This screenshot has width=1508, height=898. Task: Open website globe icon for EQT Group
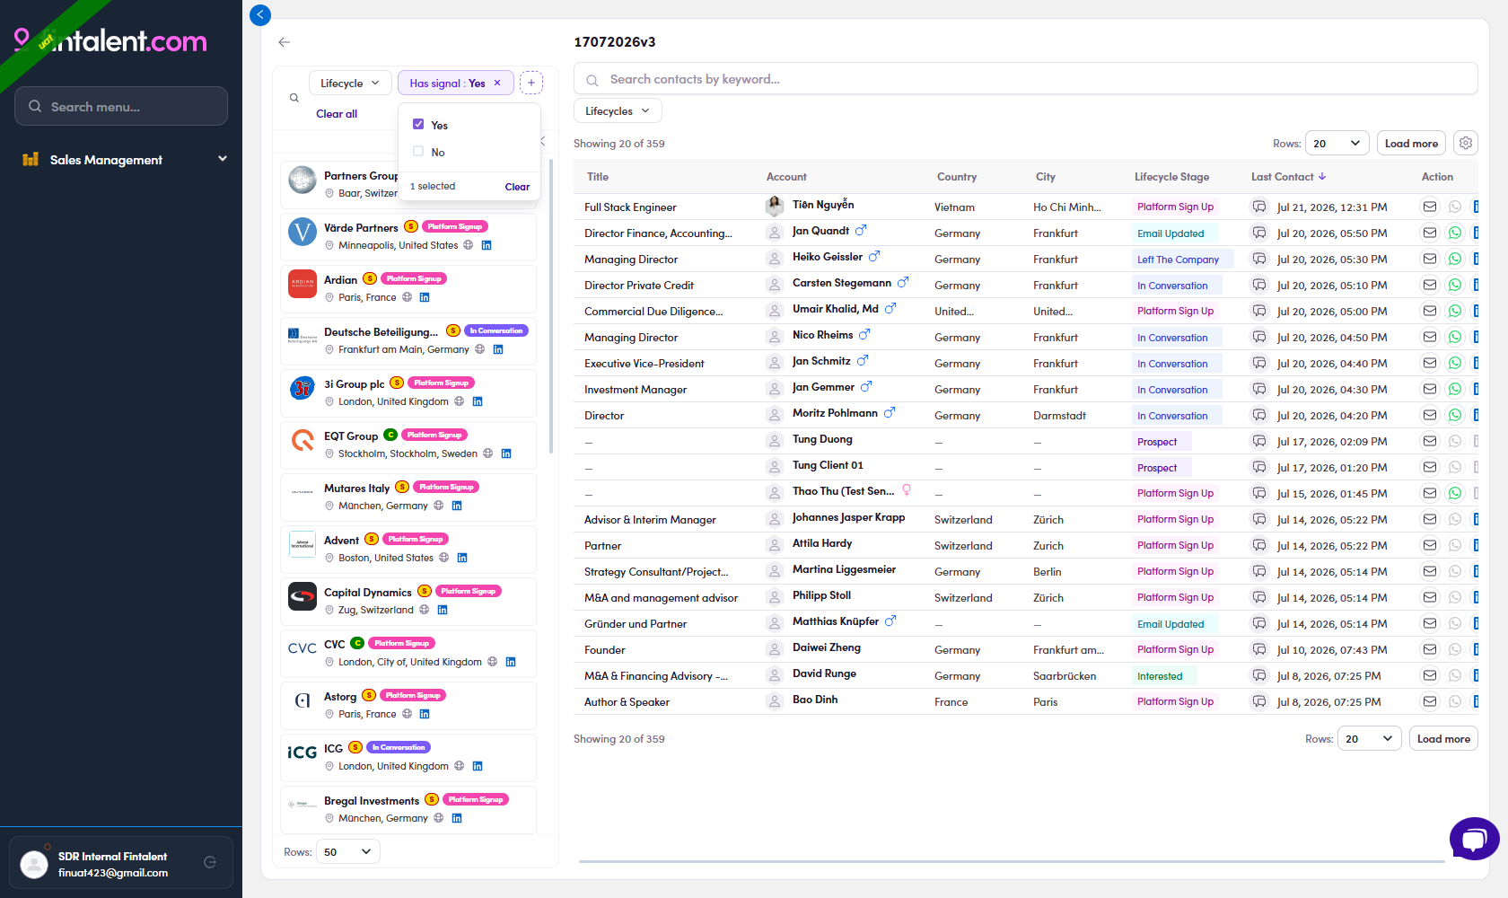[x=488, y=453]
